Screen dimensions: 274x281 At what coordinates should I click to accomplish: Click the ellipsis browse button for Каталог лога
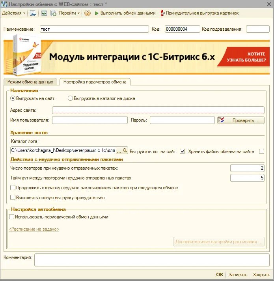click(119, 150)
